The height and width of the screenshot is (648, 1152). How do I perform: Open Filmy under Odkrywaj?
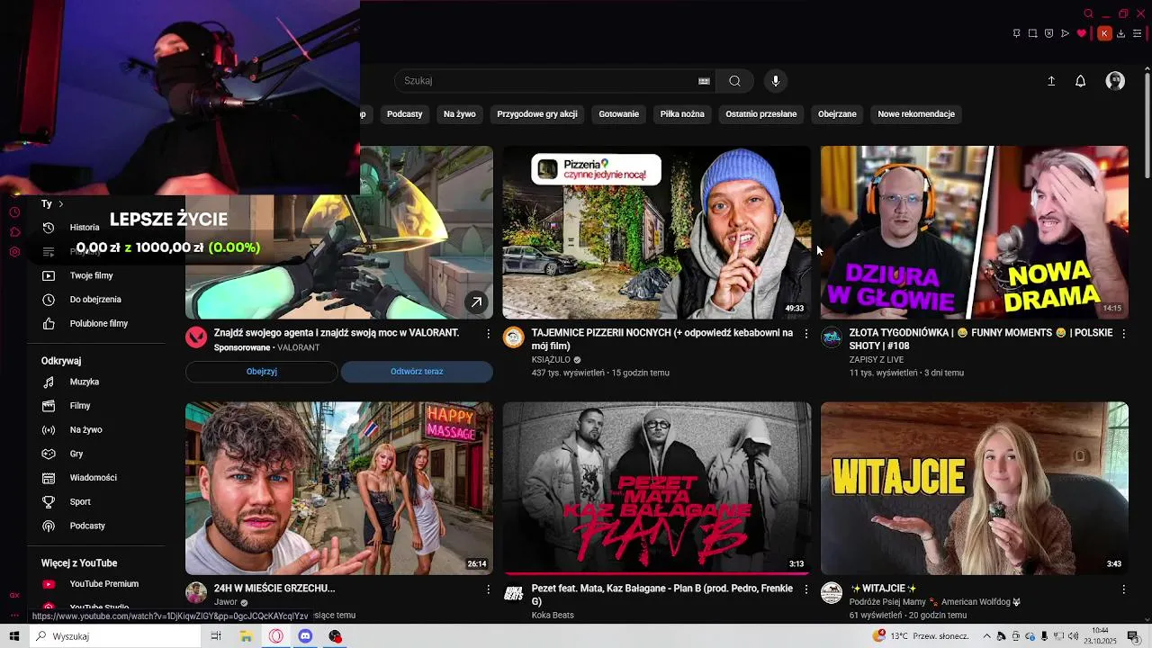[80, 406]
